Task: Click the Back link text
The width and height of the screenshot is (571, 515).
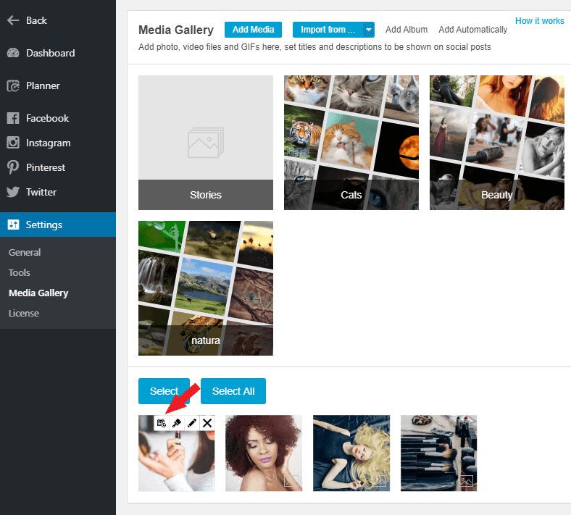Action: click(36, 20)
